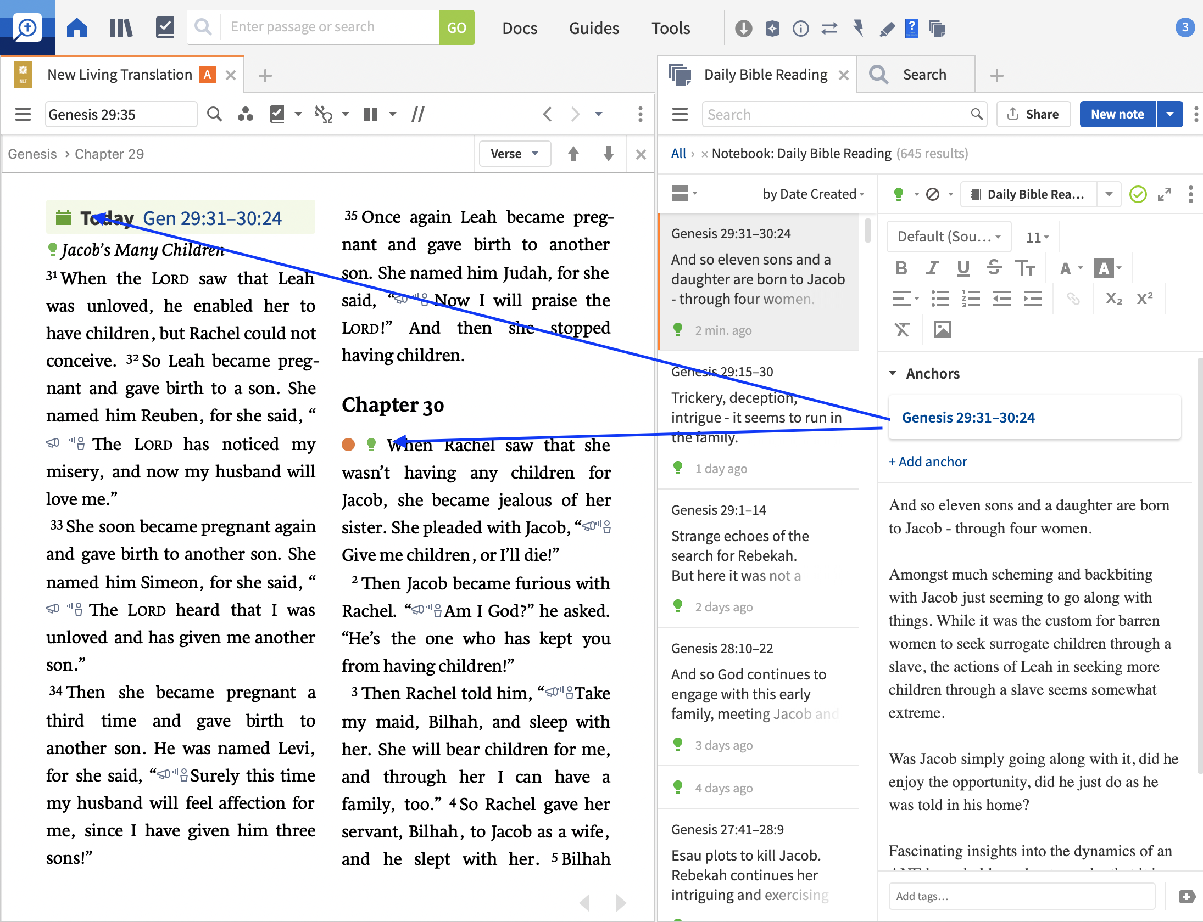The image size is (1203, 922).
Task: Jump to next verse with down arrow
Action: (x=609, y=154)
